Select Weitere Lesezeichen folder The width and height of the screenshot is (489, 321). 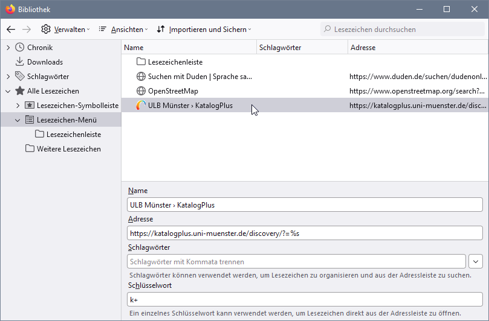[69, 149]
